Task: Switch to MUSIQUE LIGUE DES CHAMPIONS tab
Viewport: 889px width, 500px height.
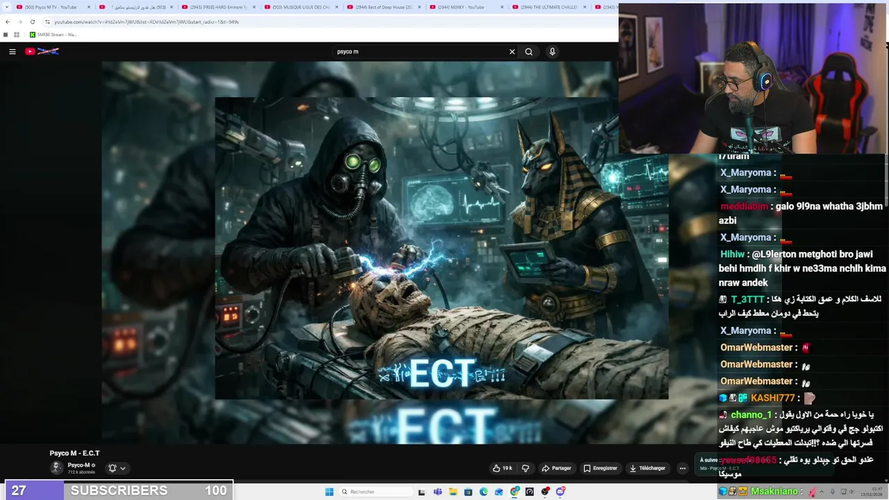Action: (300, 7)
